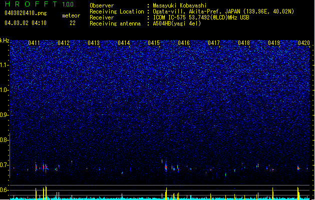
Task: Click the Receiving antenna label
Action: coord(115,23)
